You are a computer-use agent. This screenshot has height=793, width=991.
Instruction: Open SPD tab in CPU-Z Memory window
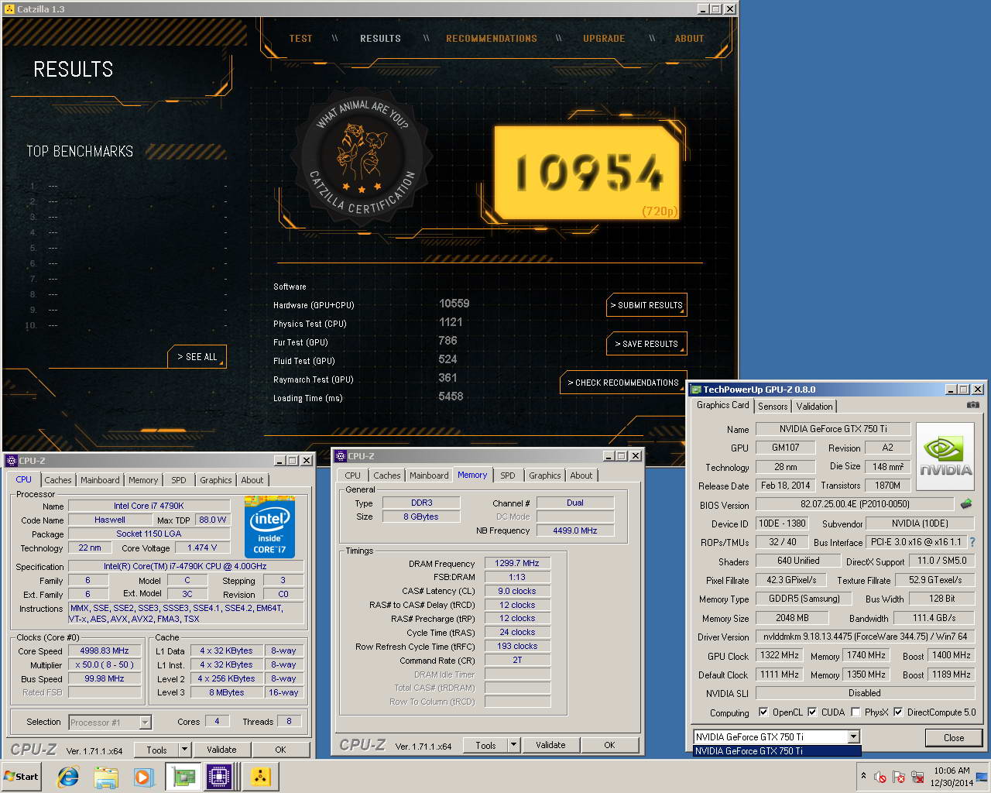tap(508, 475)
